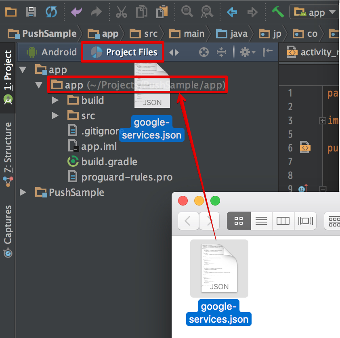Switch to the Android view tab
The image size is (340, 338).
pyautogui.click(x=51, y=52)
